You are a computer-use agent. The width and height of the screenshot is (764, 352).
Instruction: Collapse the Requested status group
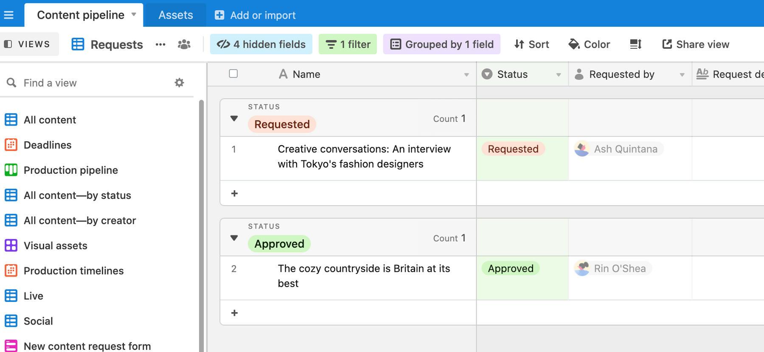click(234, 118)
